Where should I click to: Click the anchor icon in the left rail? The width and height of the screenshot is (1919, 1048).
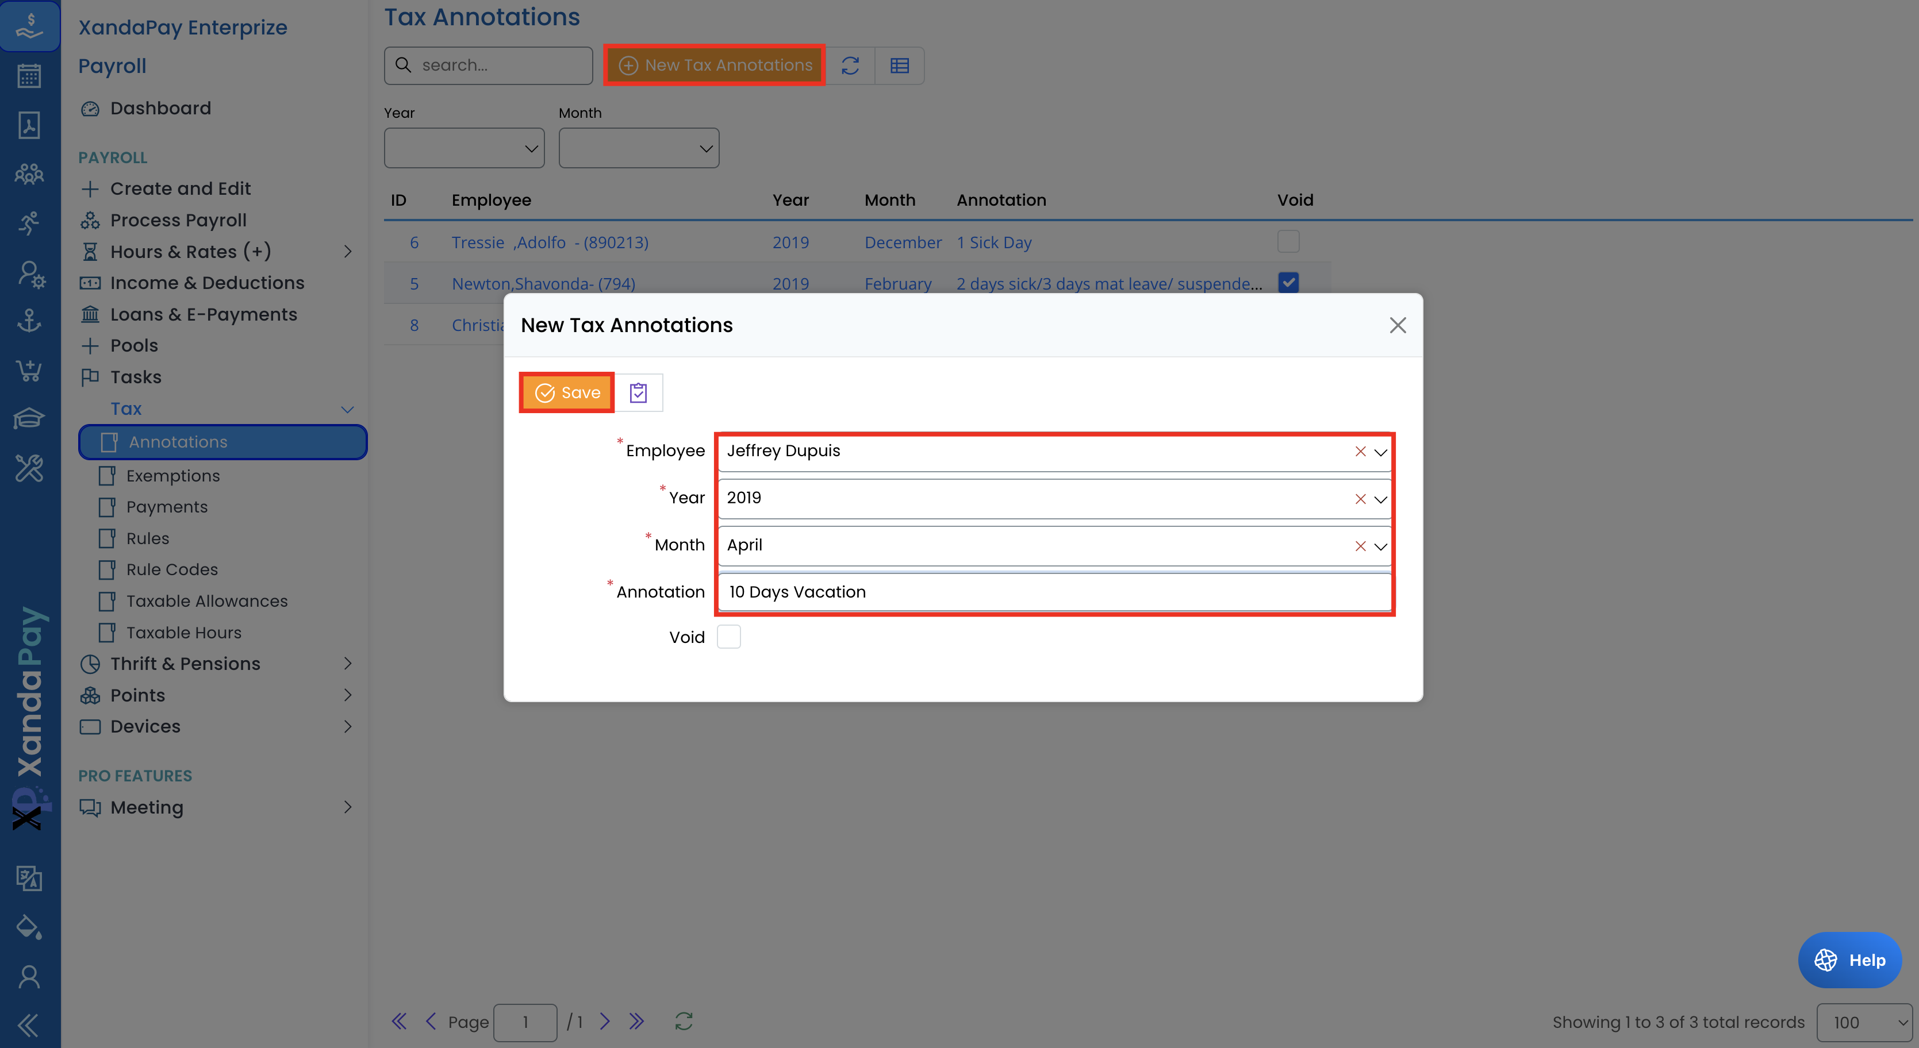[x=29, y=321]
